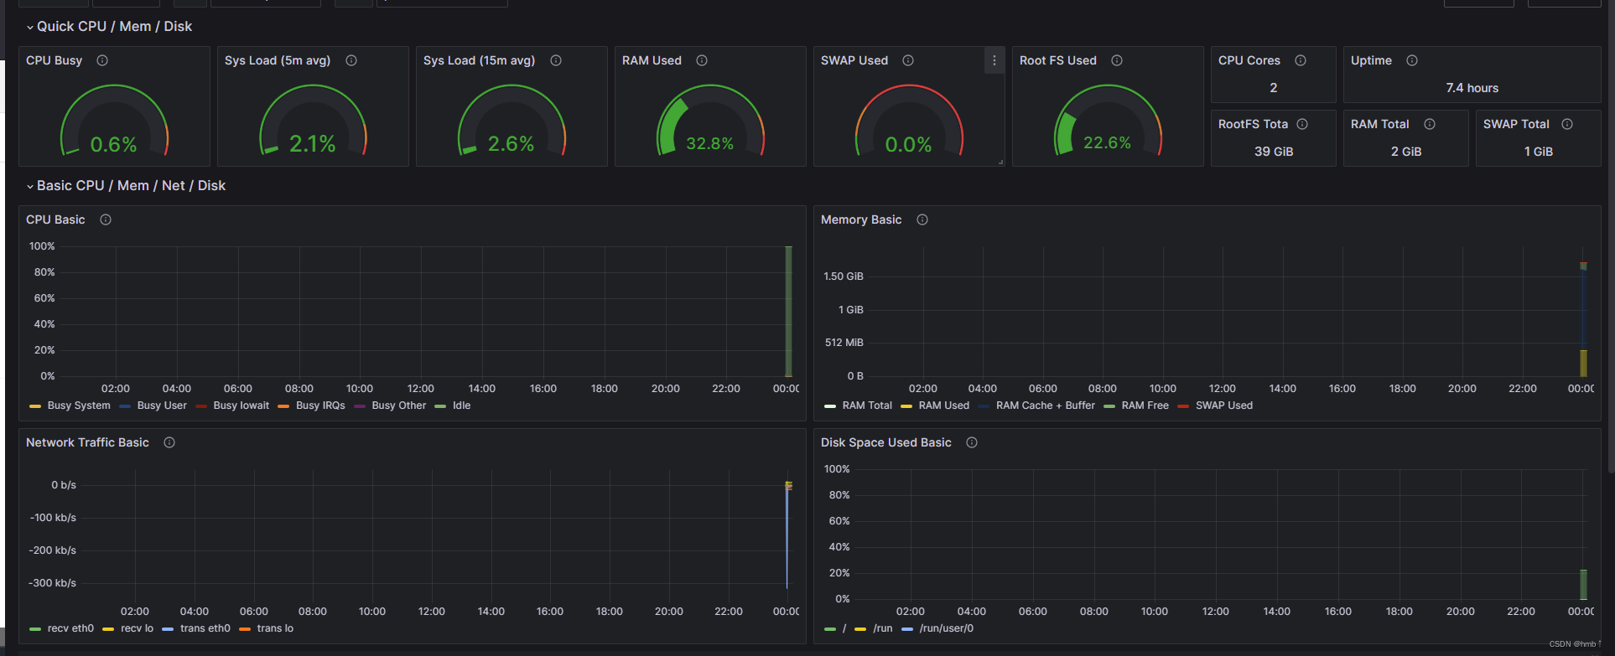The height and width of the screenshot is (656, 1615).
Task: Open the CPU Cores info icon
Action: (1301, 60)
